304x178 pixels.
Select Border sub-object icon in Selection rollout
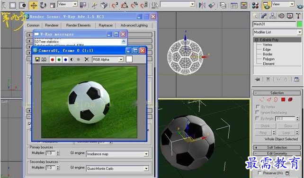pyautogui.click(x=276, y=100)
